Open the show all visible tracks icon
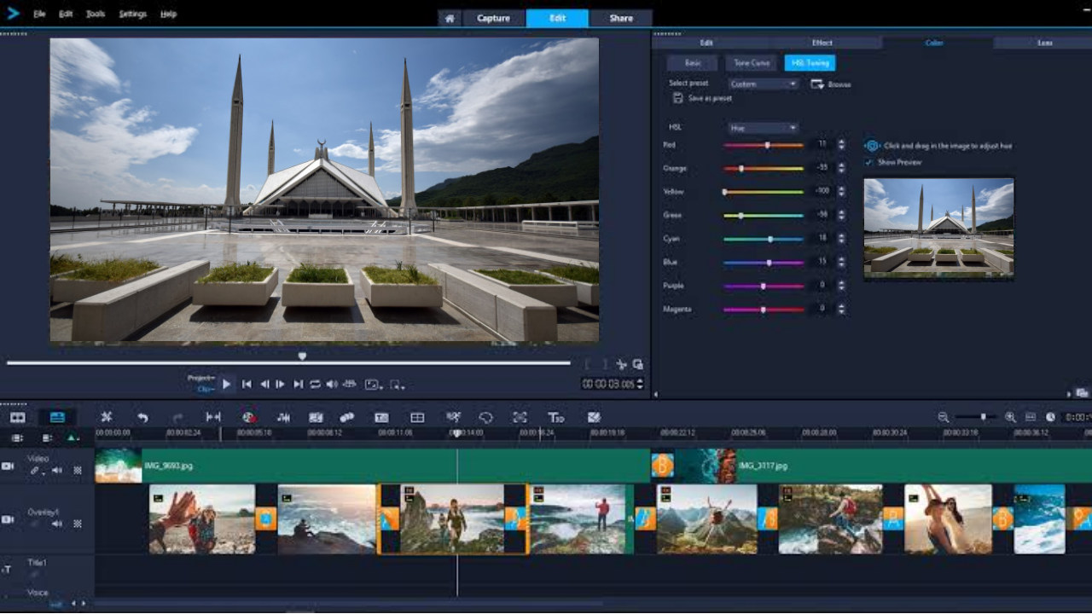Image resolution: width=1092 pixels, height=614 pixels. coord(17,437)
